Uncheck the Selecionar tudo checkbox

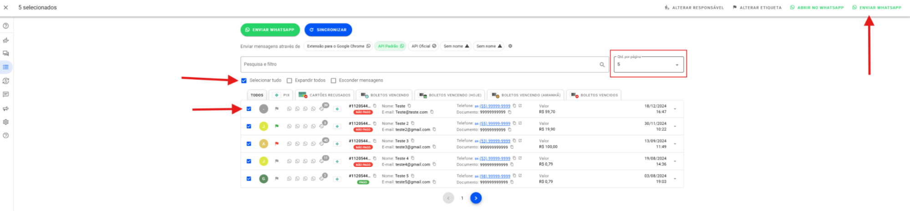244,80
